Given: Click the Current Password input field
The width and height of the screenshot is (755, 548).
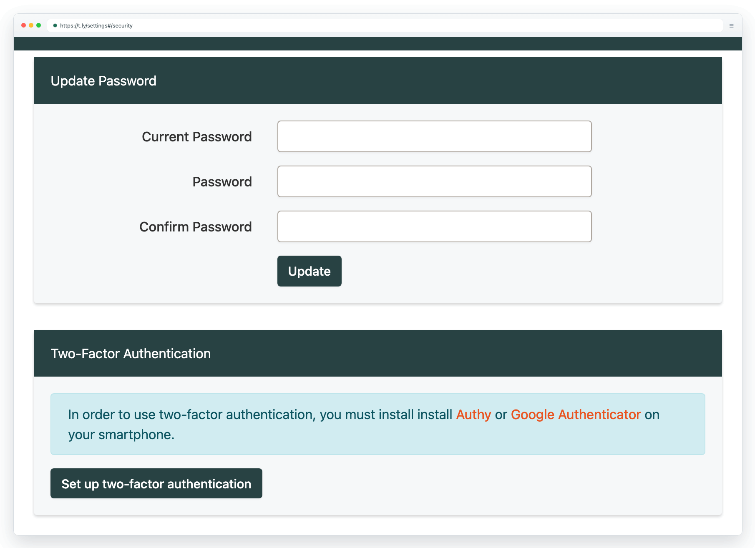Looking at the screenshot, I should coord(434,136).
